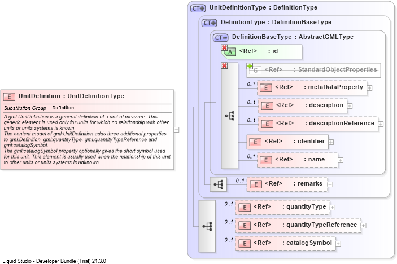Click the green plus on StandardObjectProperties group
Screen dimensions: 397x264
pos(250,66)
